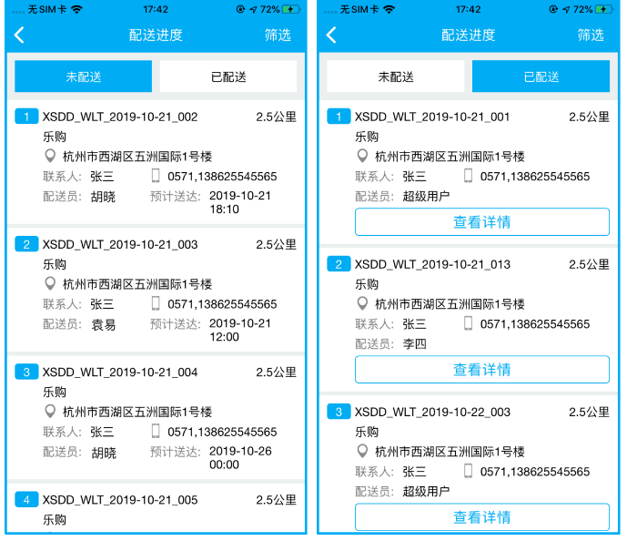The width and height of the screenshot is (627, 541).
Task: Tap number badge 1 in 已配送 list
Action: pyautogui.click(x=339, y=117)
